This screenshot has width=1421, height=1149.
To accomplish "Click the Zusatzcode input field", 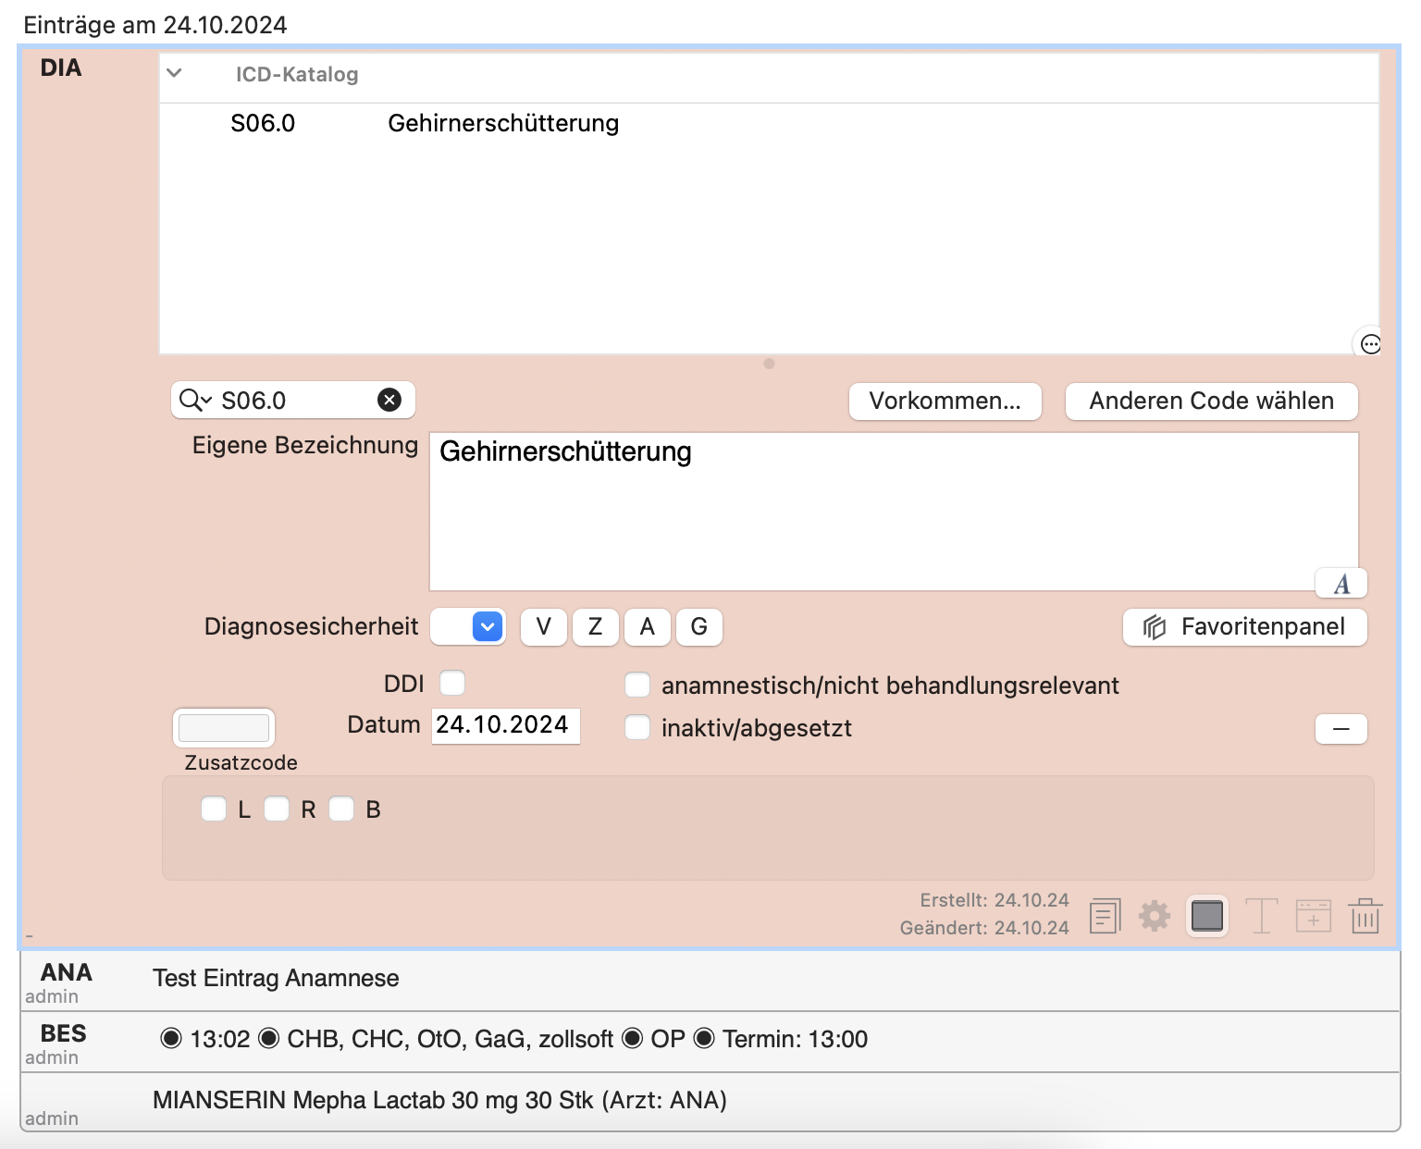I will coord(224,727).
